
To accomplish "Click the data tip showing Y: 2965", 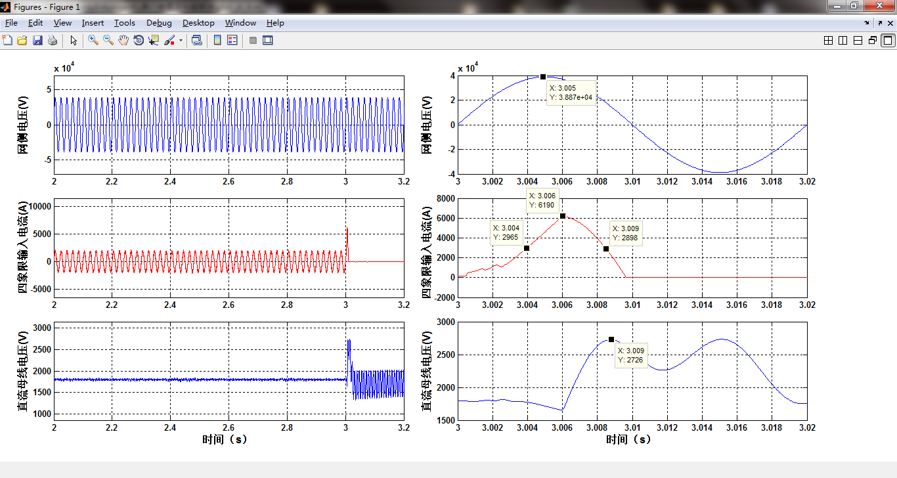I will [x=506, y=233].
